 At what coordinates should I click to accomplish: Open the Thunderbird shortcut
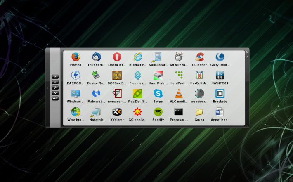(x=97, y=57)
